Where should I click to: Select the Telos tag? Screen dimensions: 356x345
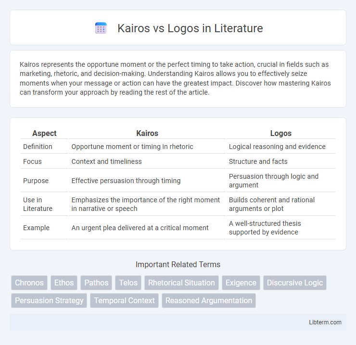click(128, 283)
